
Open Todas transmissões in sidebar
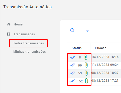coord(29,43)
